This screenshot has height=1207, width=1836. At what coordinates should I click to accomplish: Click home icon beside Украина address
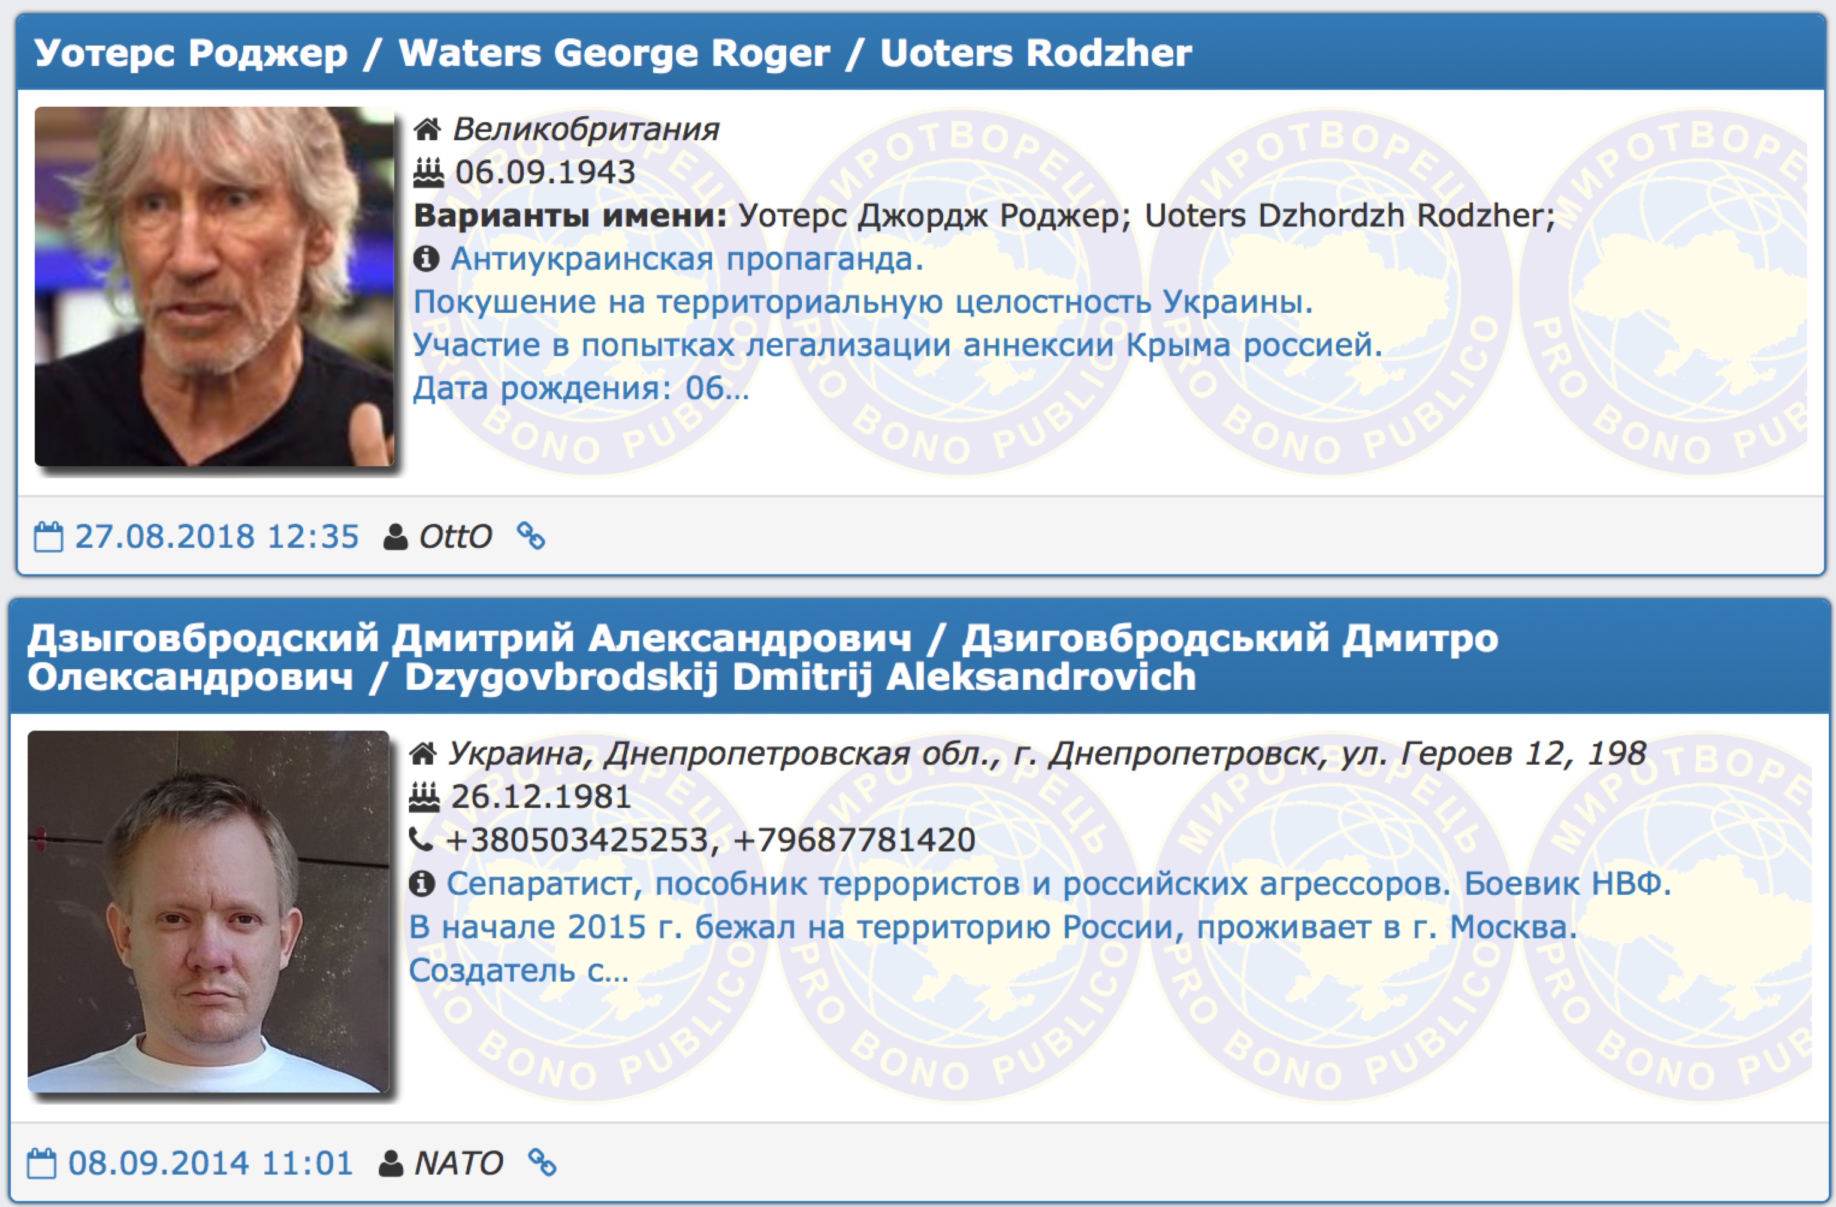click(422, 753)
